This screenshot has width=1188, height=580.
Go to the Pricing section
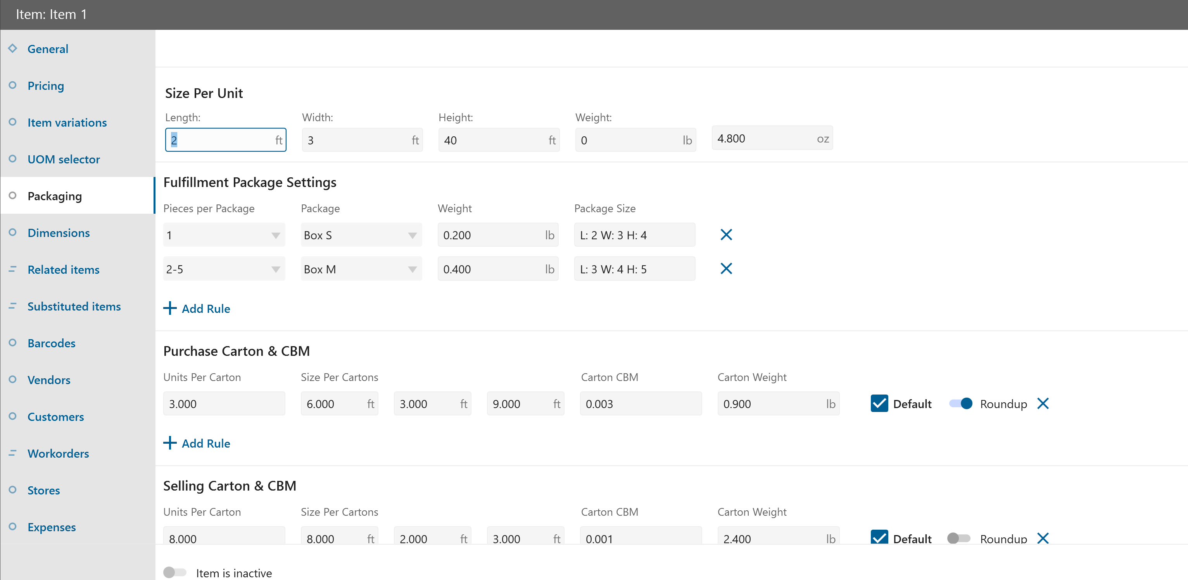(46, 86)
